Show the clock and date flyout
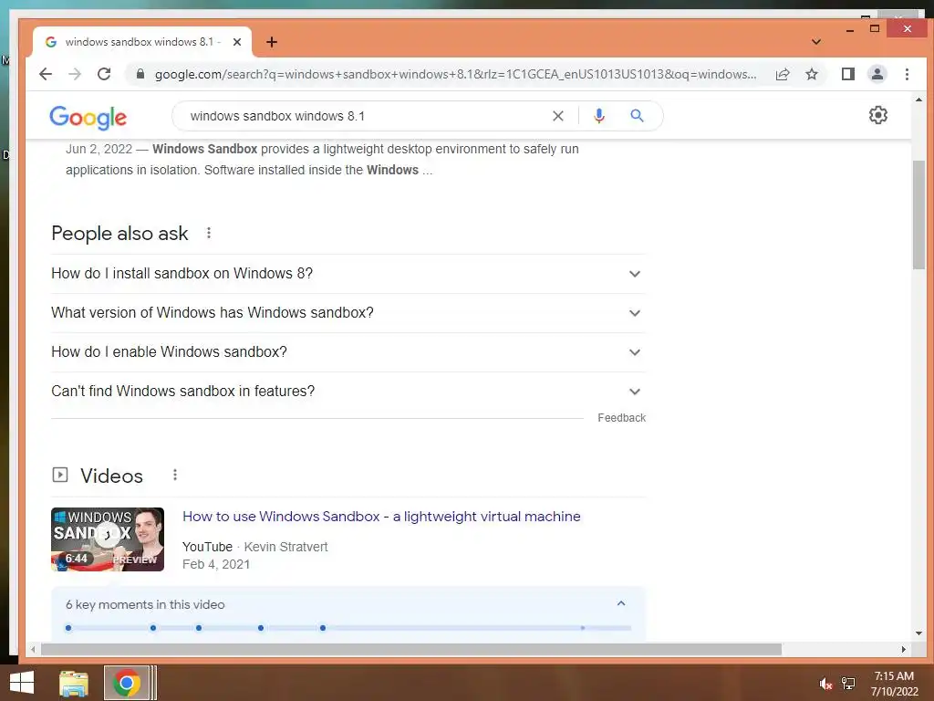Screen dimensions: 934x701 (x=894, y=684)
